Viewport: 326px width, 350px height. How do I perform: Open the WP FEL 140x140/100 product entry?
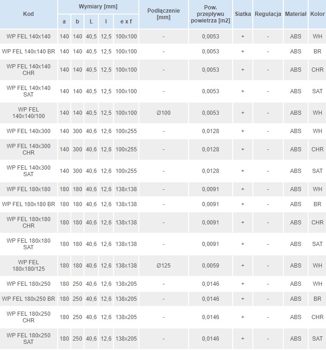point(28,112)
